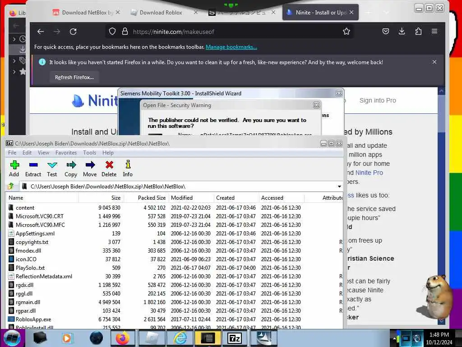Select ReflectionMetadata.xml file

click(175, 277)
